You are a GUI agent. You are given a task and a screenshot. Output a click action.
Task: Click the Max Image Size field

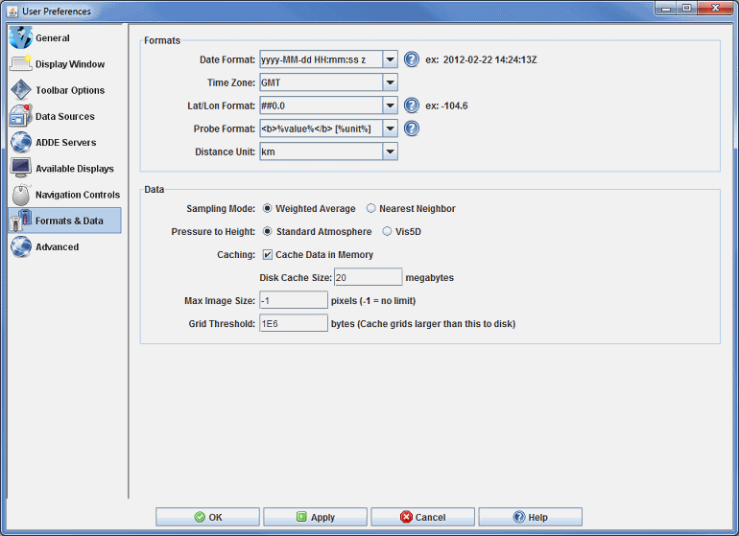coord(293,300)
